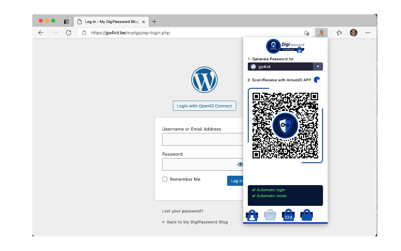This screenshot has height=251, width=401.
Task: Click 'Generate Password for' label
Action: pyautogui.click(x=271, y=59)
